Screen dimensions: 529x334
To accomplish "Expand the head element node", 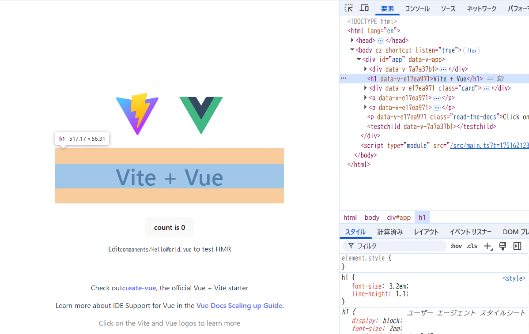I will (x=352, y=40).
